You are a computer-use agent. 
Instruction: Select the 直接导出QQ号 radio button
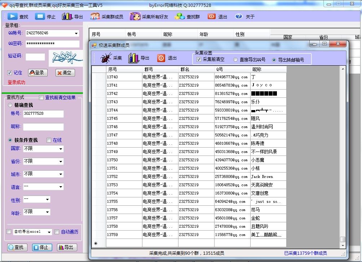point(235,60)
